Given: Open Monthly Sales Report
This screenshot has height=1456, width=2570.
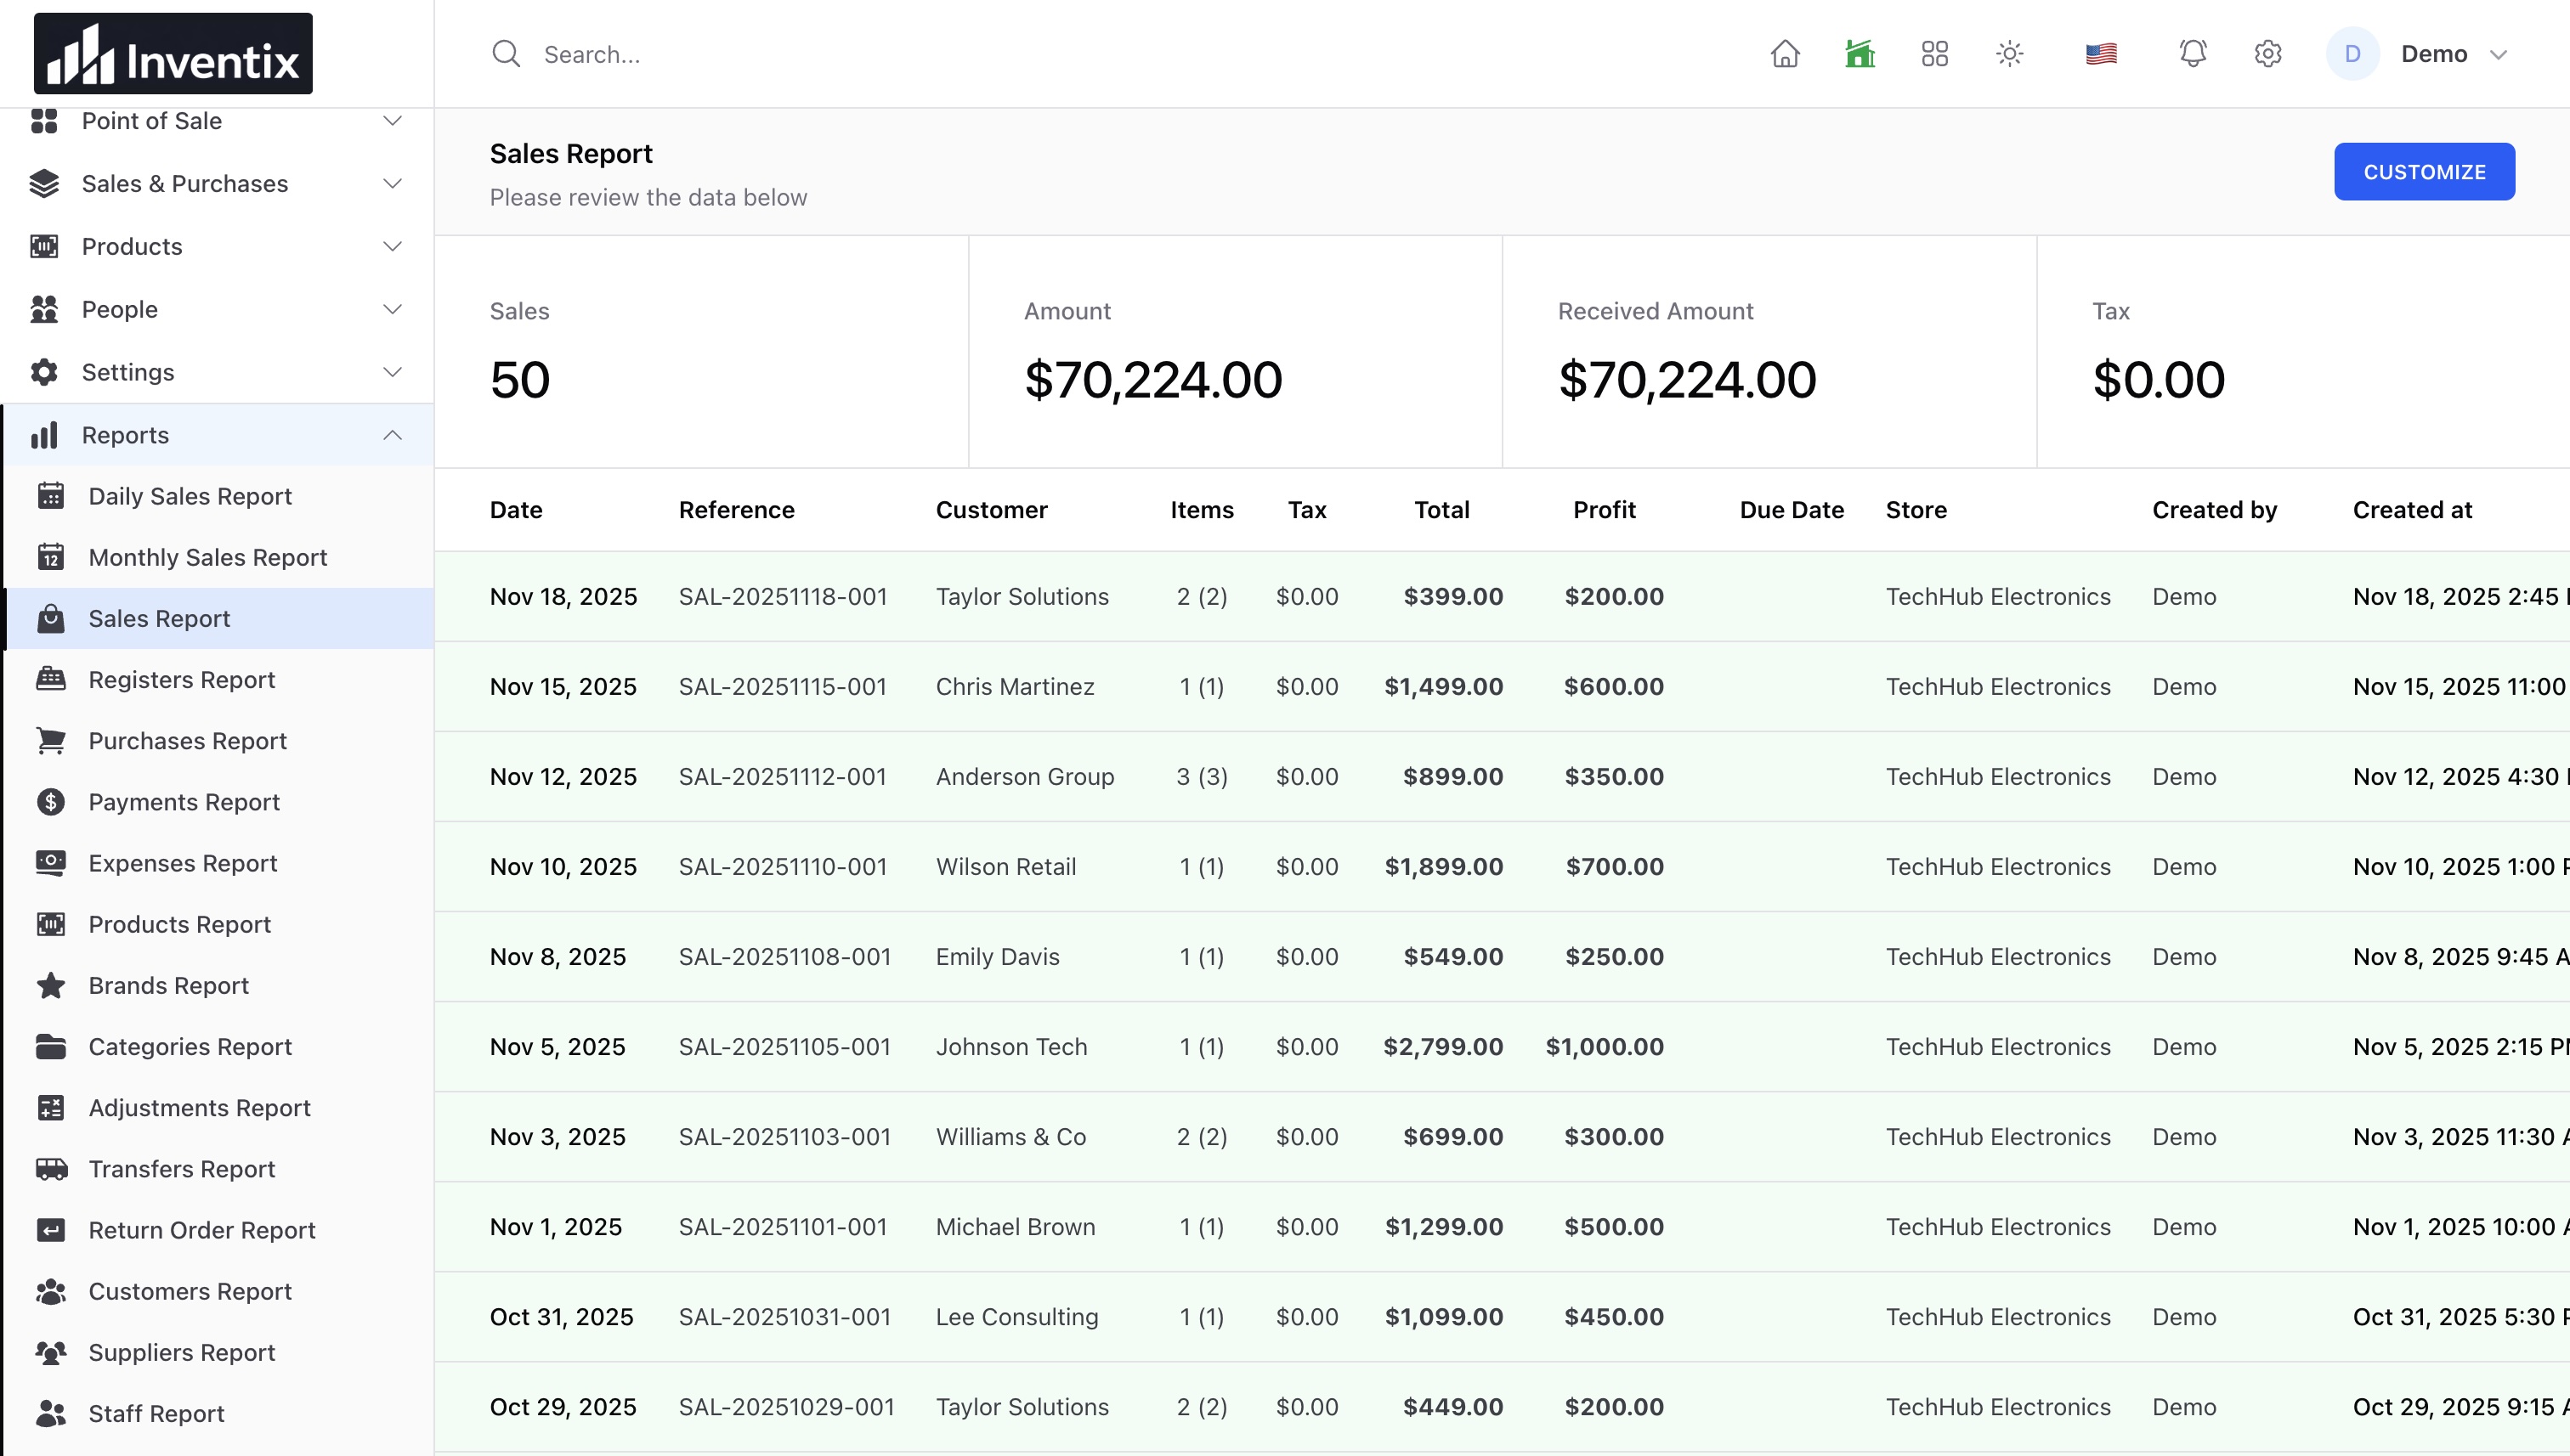Looking at the screenshot, I should pos(219,558).
